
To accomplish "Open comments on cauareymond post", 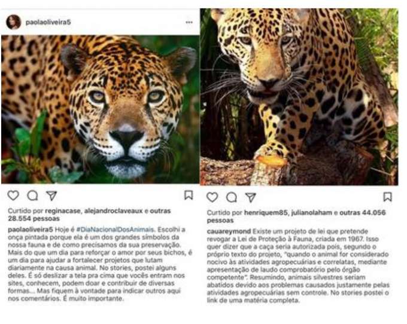I will point(231,197).
